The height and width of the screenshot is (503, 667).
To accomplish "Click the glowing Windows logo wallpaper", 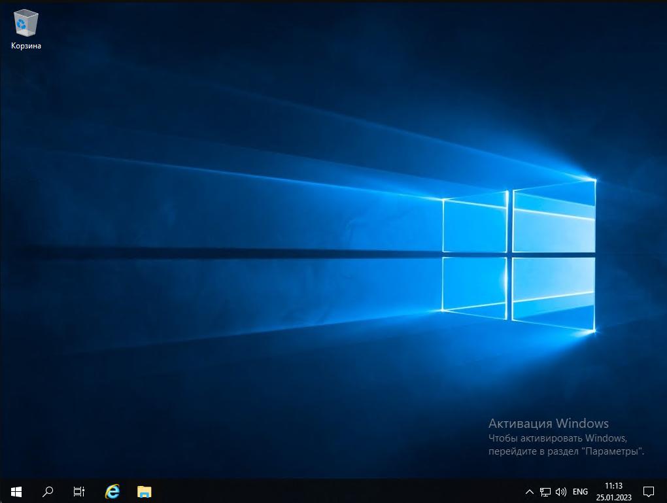I will (x=520, y=255).
